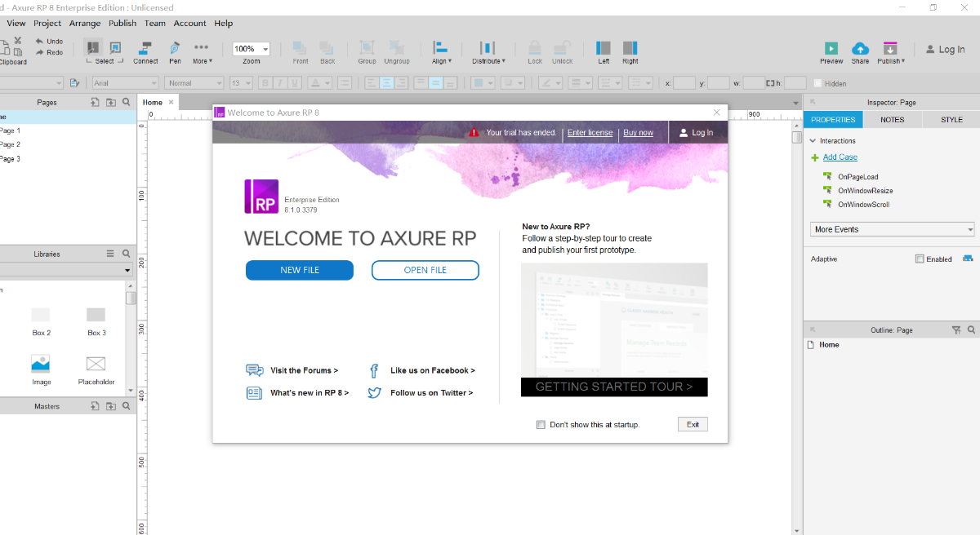The image size is (980, 535).
Task: Open the More Events dropdown
Action: [893, 229]
